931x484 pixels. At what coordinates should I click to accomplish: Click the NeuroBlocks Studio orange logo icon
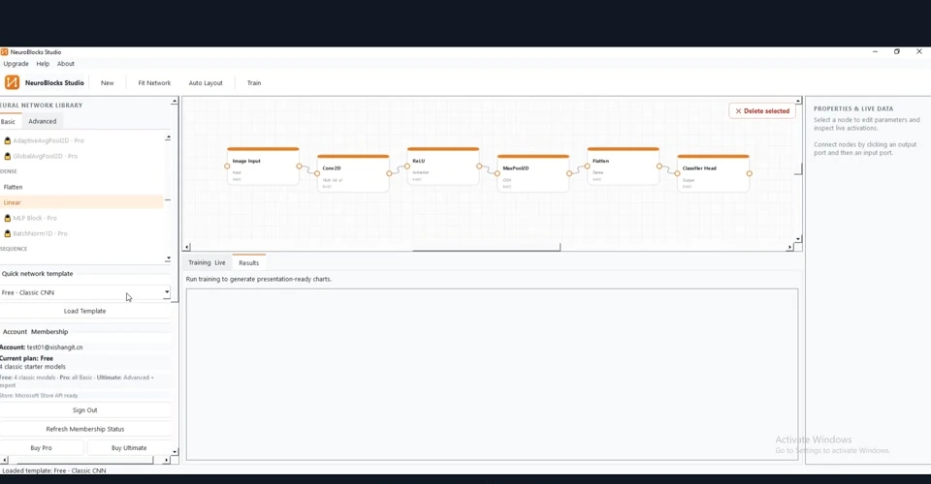12,82
